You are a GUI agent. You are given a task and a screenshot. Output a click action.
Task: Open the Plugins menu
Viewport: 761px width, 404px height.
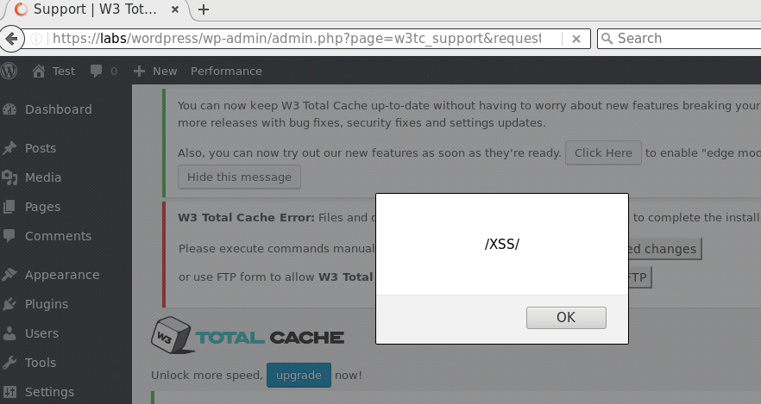point(46,304)
